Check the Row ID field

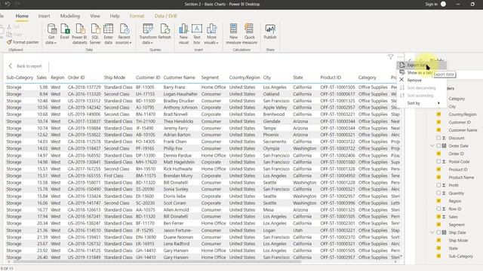tap(438, 209)
